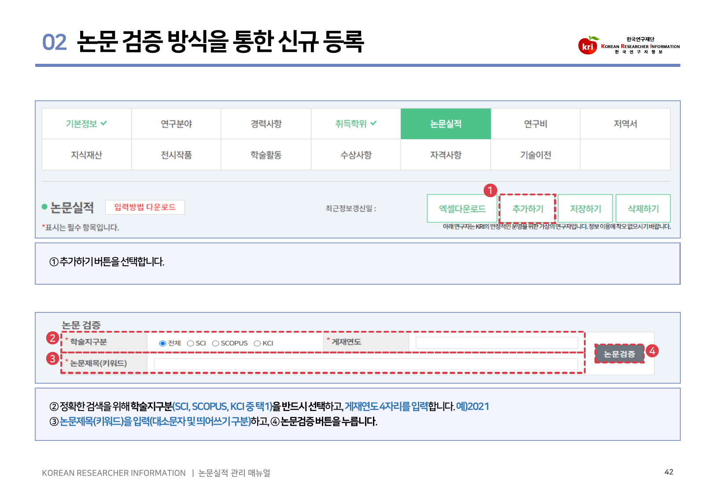
Task: Switch to the 기본정보 tab
Action: pos(86,124)
